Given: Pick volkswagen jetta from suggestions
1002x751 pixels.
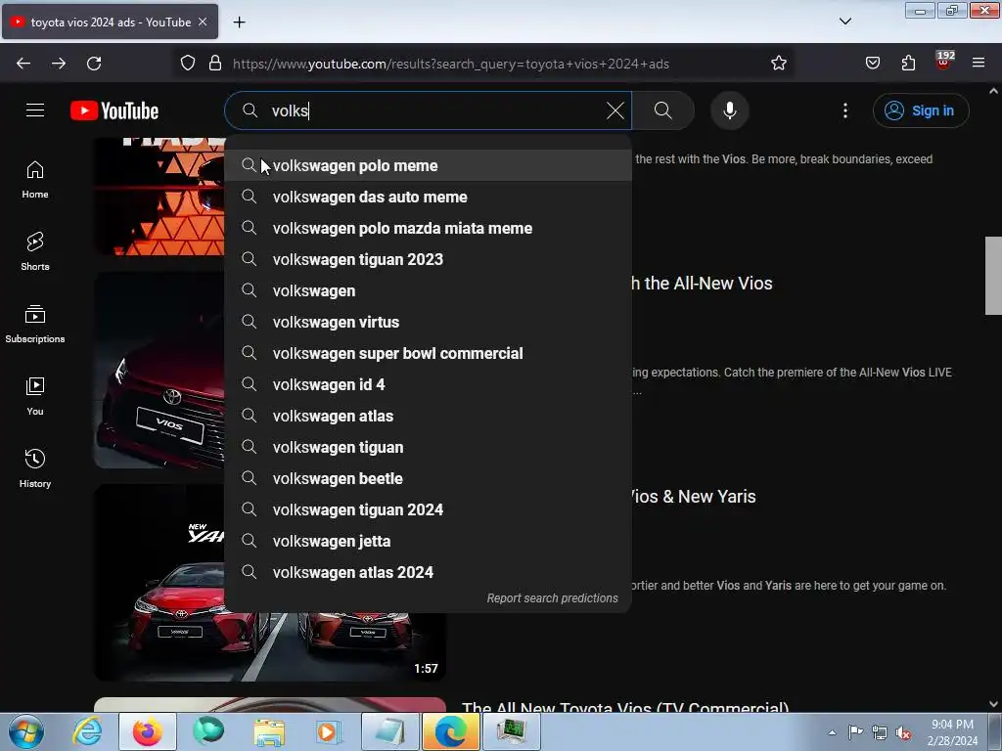Looking at the screenshot, I should (x=429, y=541).
